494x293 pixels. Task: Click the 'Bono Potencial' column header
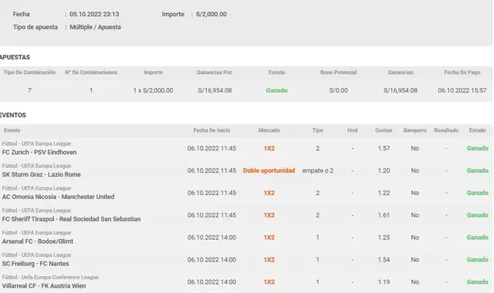338,72
